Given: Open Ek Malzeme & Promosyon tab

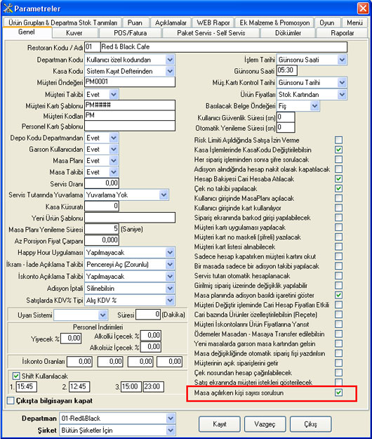Looking at the screenshot, I should click(x=274, y=22).
